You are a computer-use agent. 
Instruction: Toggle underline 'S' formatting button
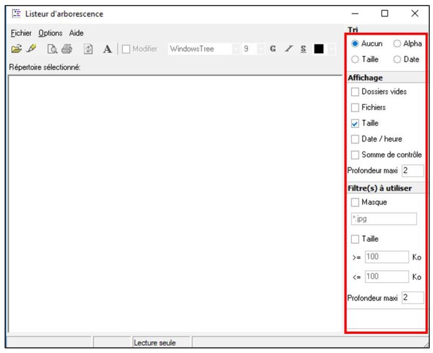point(303,49)
